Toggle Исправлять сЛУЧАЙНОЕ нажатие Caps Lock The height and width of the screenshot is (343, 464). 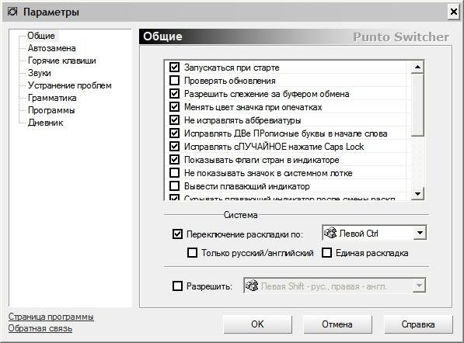[x=174, y=146]
